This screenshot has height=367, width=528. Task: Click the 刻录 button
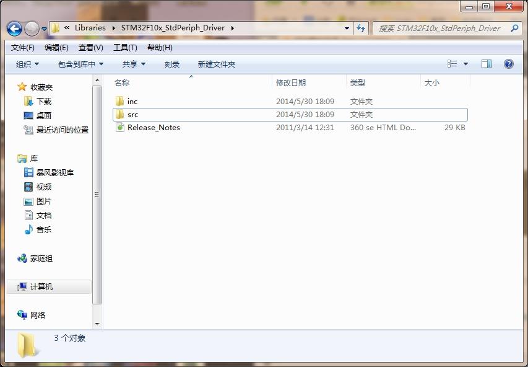click(x=172, y=64)
